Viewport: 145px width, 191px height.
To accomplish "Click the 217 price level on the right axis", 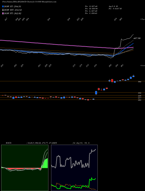I will (139, 98).
